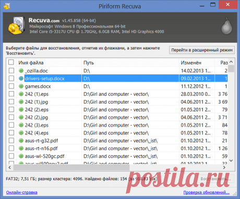Click the green status dot for 242 (1).eps
This screenshot has width=240, height=199.
21,94
